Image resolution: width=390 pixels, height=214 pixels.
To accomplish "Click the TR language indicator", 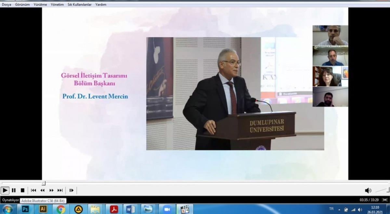I will click(x=331, y=209).
